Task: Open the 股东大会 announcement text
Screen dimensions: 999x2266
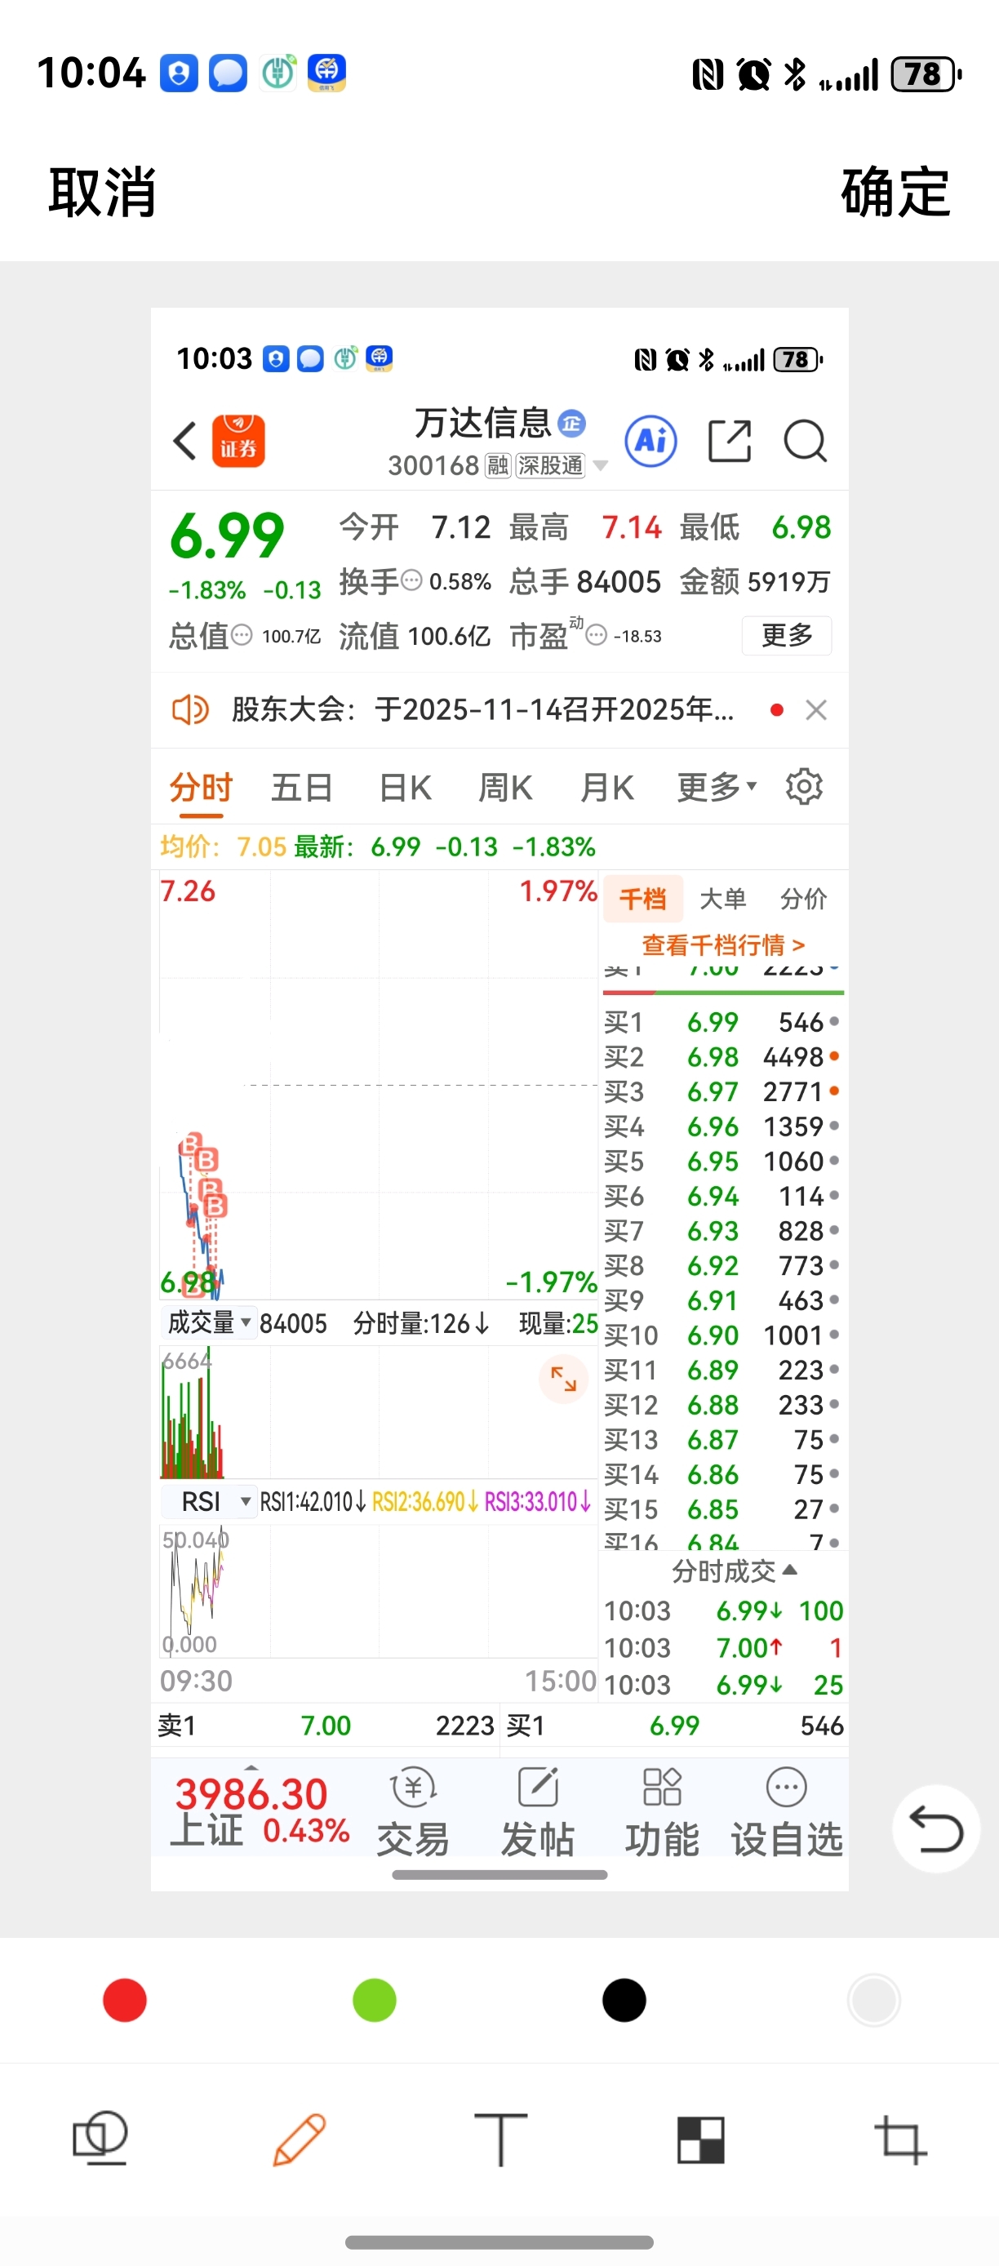Action: pos(483,709)
